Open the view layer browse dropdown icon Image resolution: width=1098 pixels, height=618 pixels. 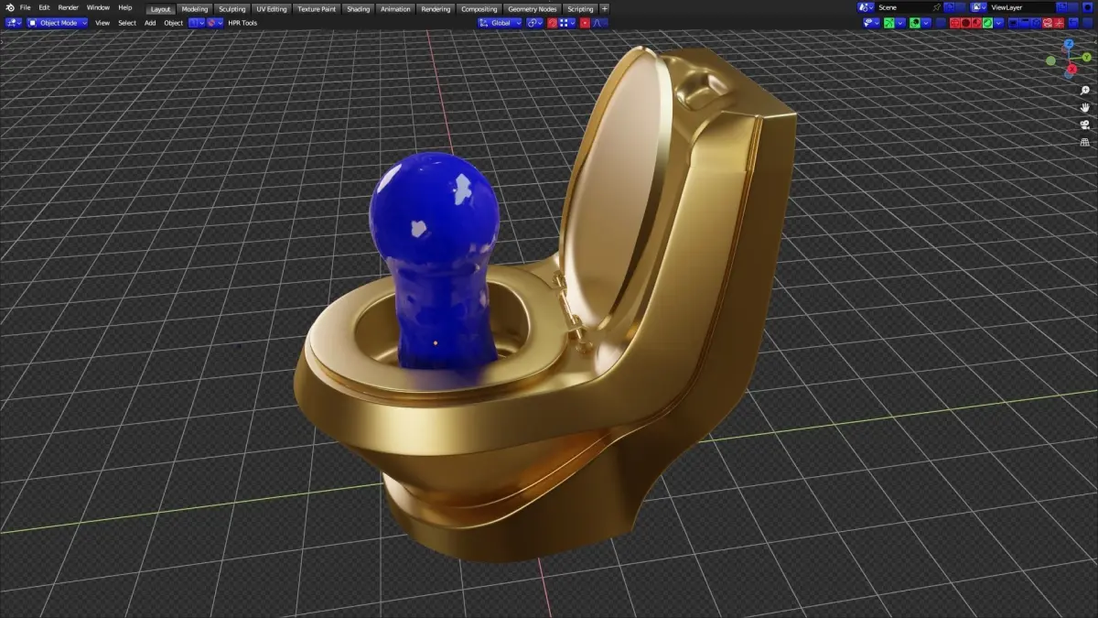[978, 7]
